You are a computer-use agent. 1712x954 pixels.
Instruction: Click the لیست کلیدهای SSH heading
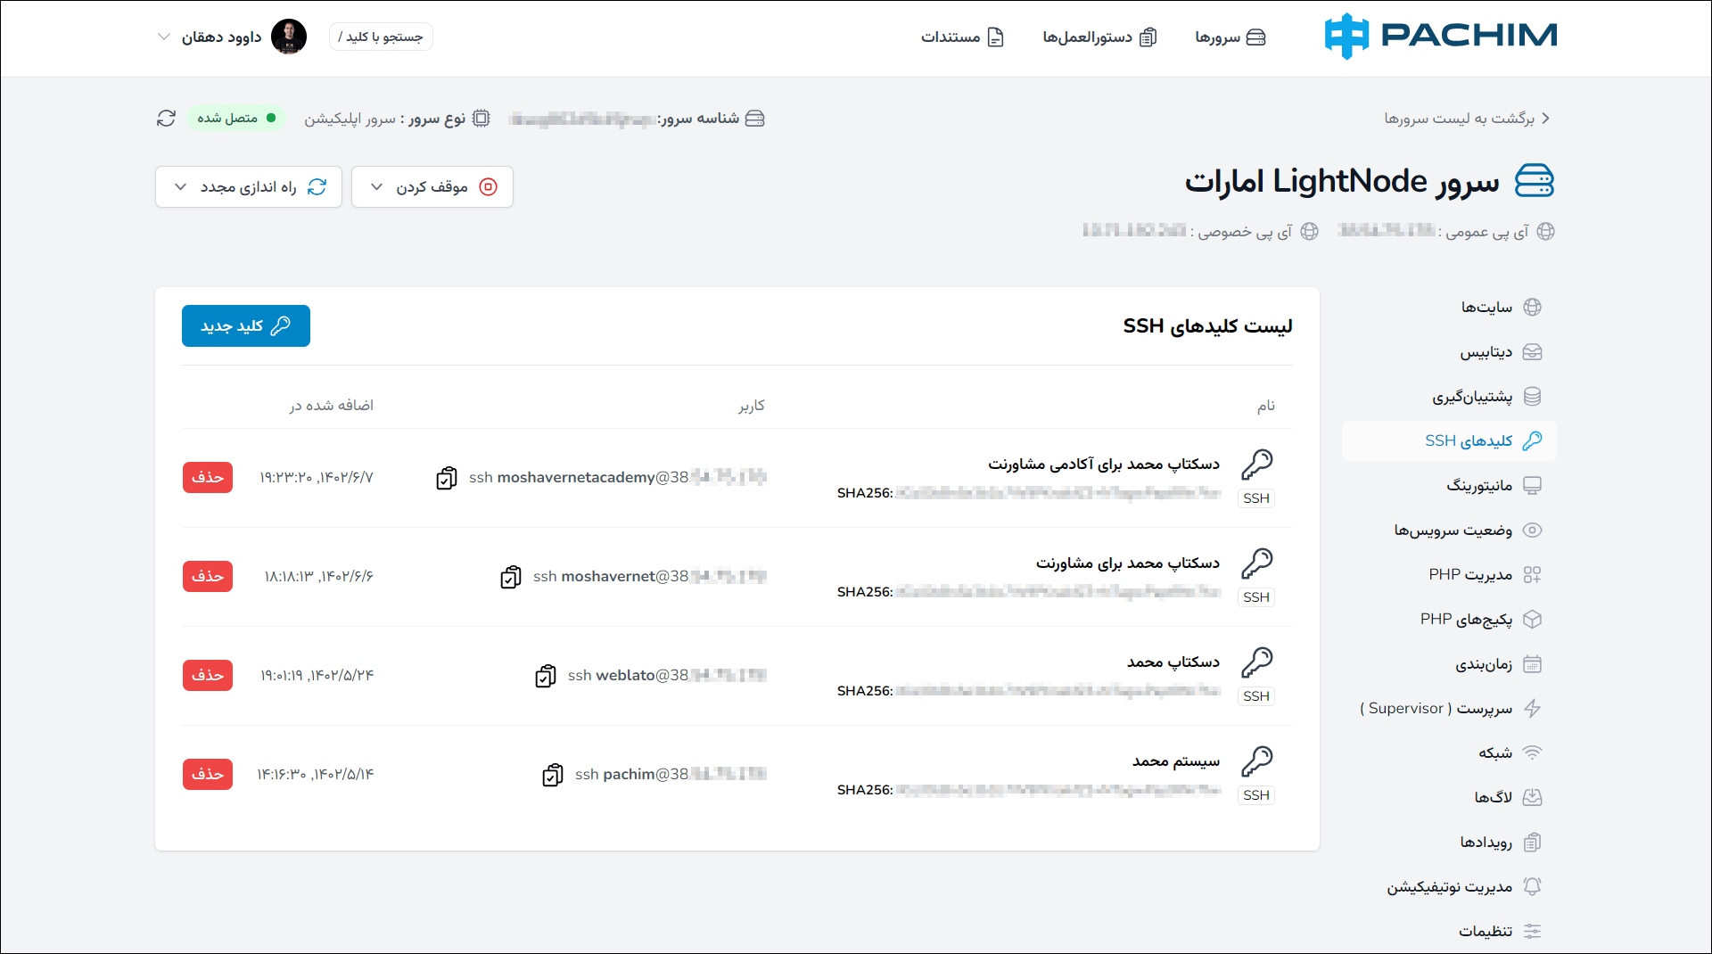(x=1207, y=326)
